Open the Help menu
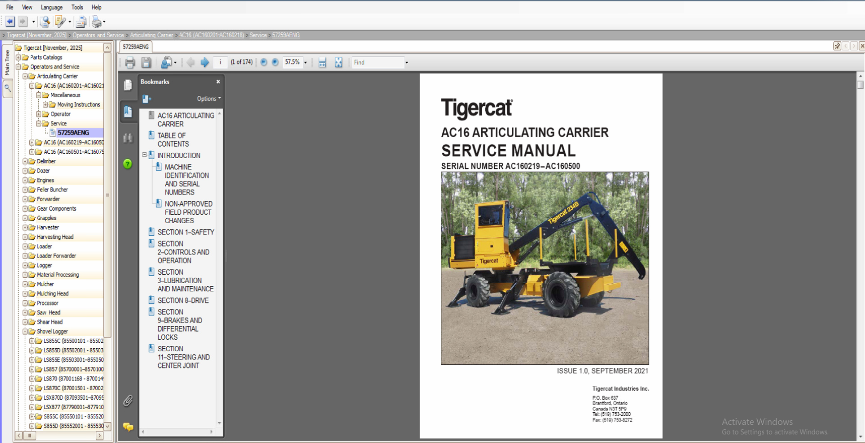865x443 pixels. click(97, 8)
